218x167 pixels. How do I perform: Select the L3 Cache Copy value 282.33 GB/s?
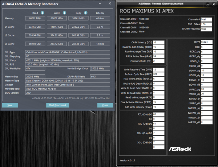click(78, 44)
